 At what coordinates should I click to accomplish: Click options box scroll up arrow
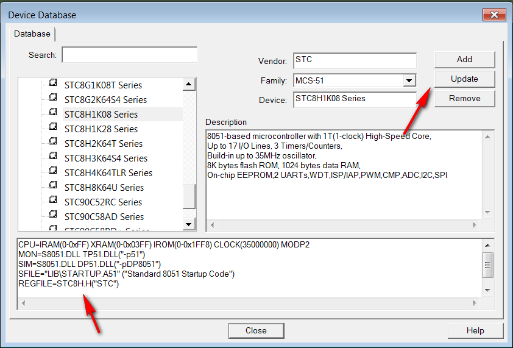click(487, 245)
